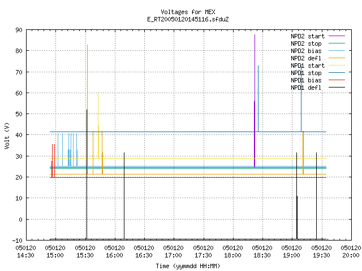
Task: Click the x-axis tick label 15:30
Action: coord(85,255)
